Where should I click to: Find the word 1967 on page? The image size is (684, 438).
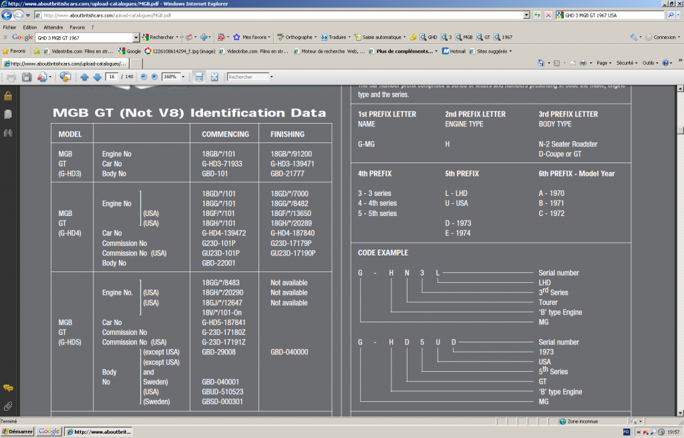[503, 37]
